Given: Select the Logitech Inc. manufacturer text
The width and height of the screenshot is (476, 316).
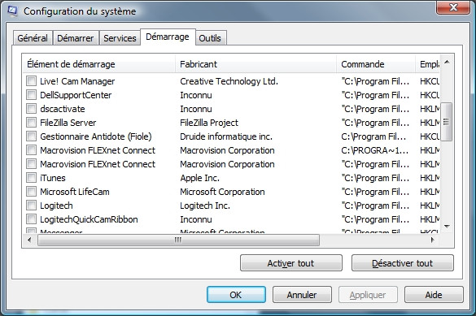Looking at the screenshot, I should pos(205,206).
